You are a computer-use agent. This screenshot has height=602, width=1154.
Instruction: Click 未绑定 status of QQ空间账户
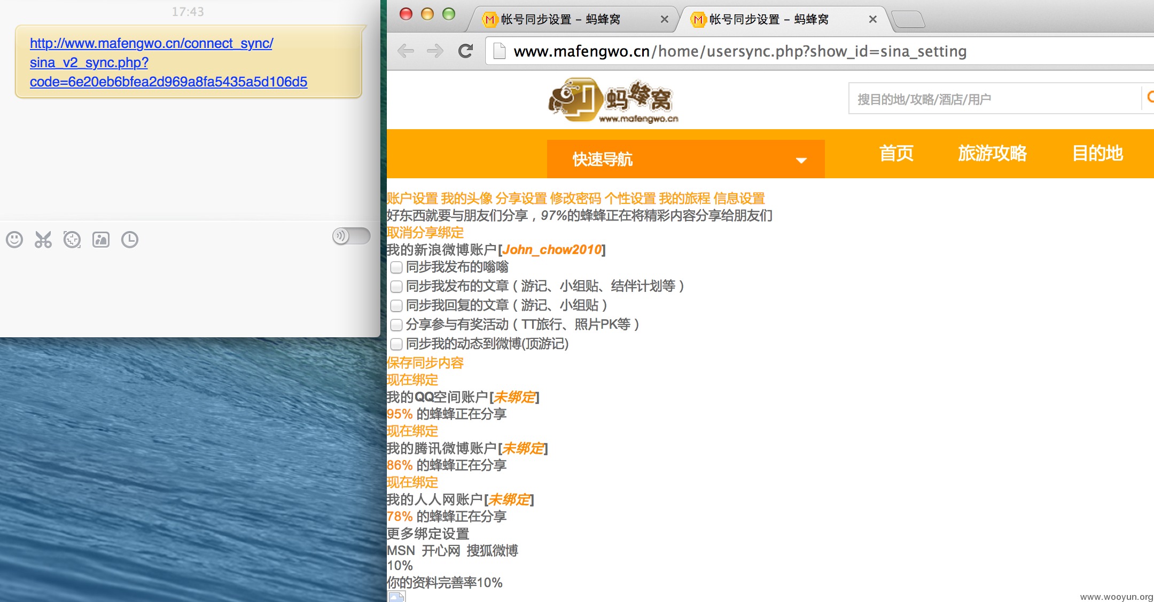pos(514,397)
